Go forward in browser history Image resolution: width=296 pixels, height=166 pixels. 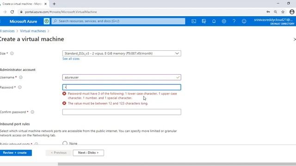click(5, 12)
